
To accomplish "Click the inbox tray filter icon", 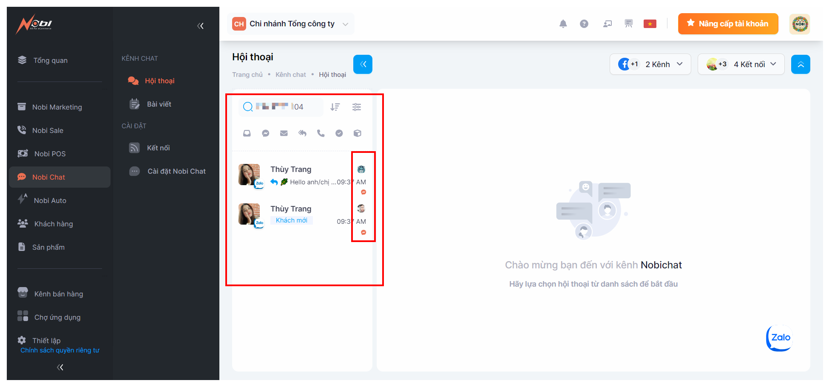I will 247,133.
